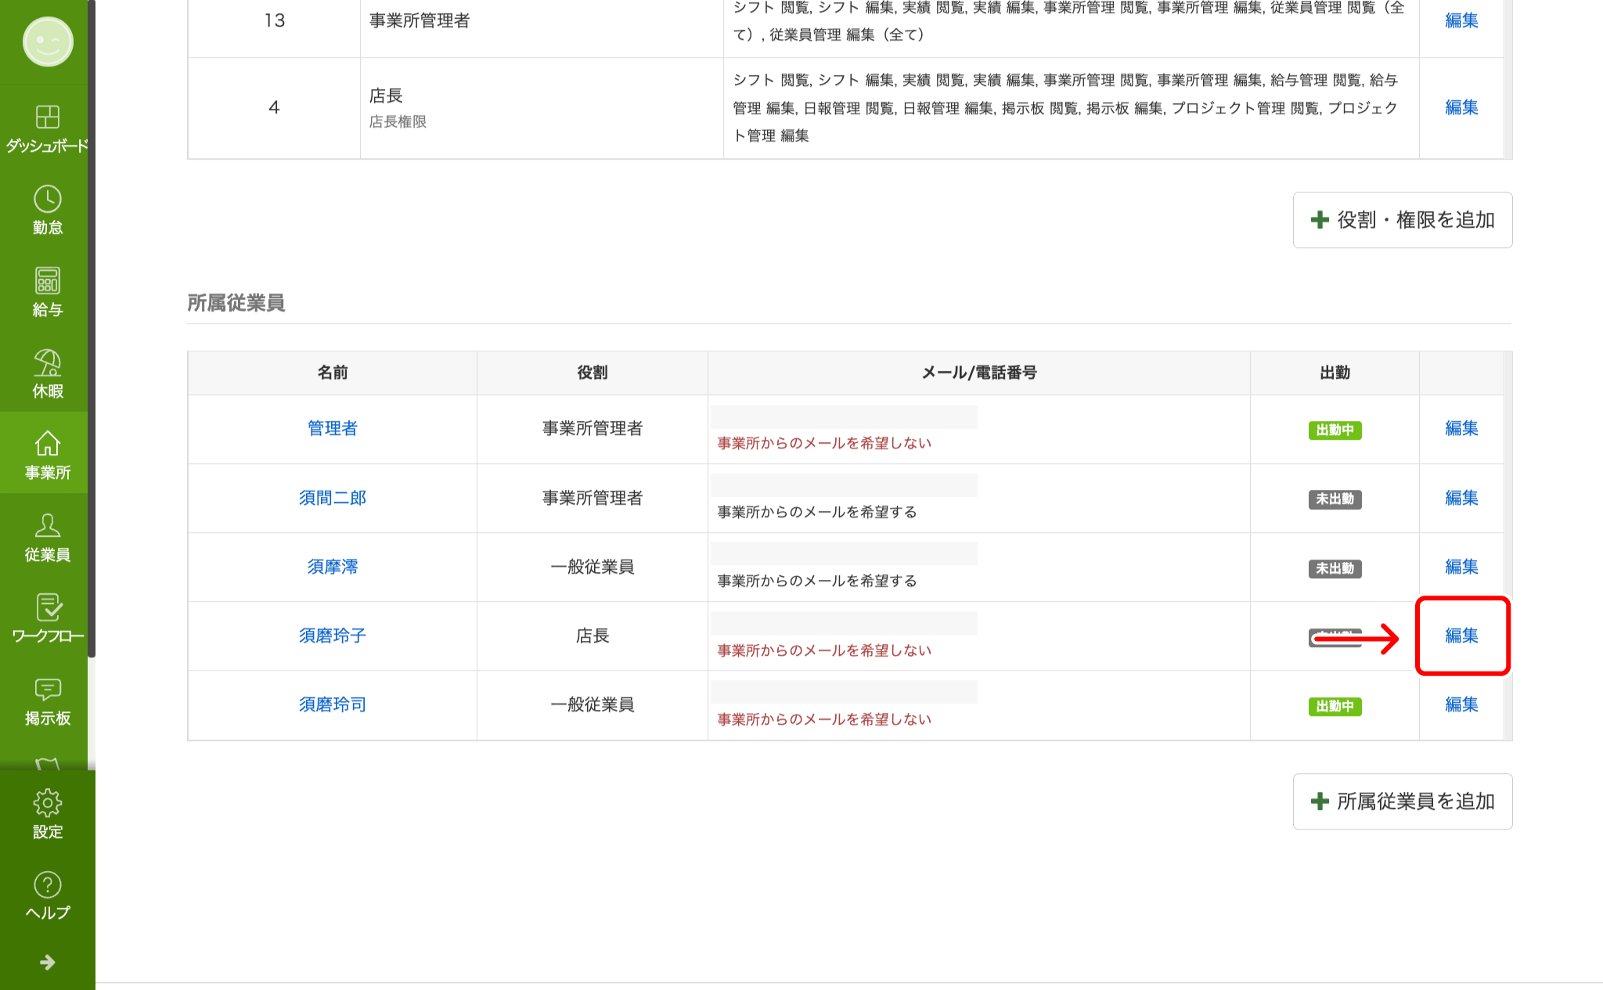Click 編集 for 店長 role row
Screen dimensions: 1603x990
coord(1461,107)
